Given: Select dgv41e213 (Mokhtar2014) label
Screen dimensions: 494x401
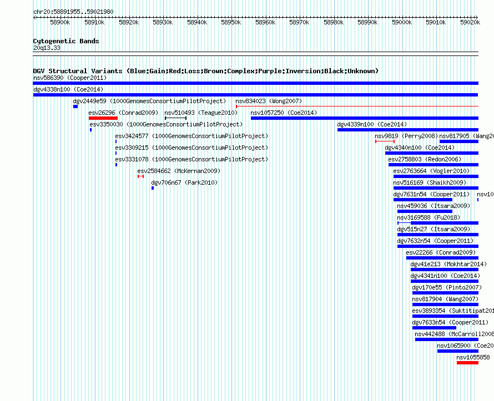Looking at the screenshot, I should [x=448, y=264].
